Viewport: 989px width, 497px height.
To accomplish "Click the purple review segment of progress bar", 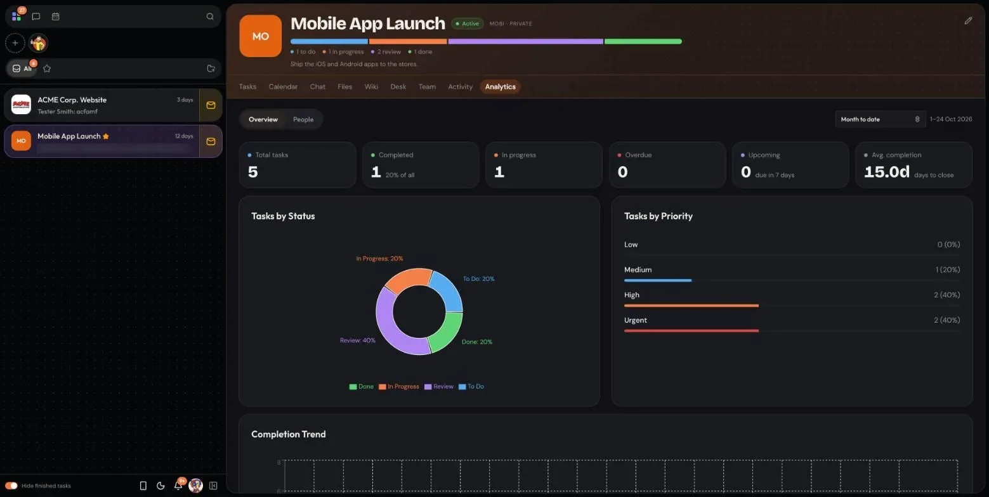I will pyautogui.click(x=526, y=41).
